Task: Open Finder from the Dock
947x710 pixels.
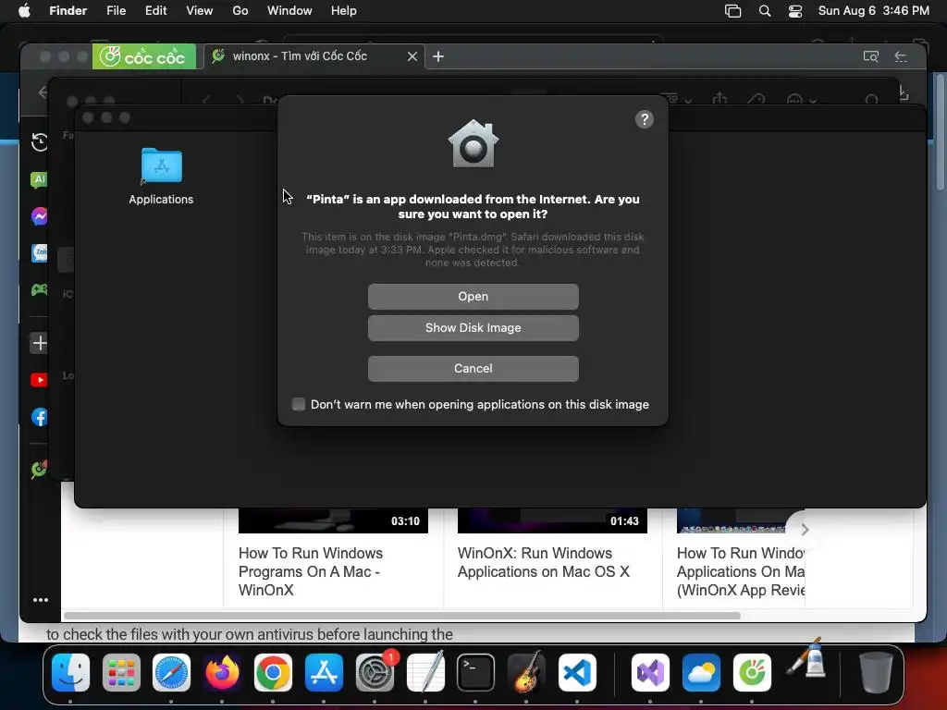Action: pos(70,673)
